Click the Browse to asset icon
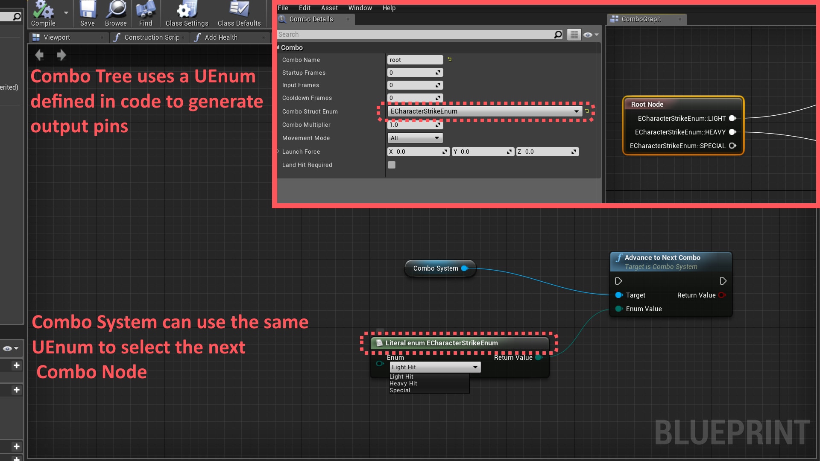This screenshot has height=461, width=820. (116, 11)
